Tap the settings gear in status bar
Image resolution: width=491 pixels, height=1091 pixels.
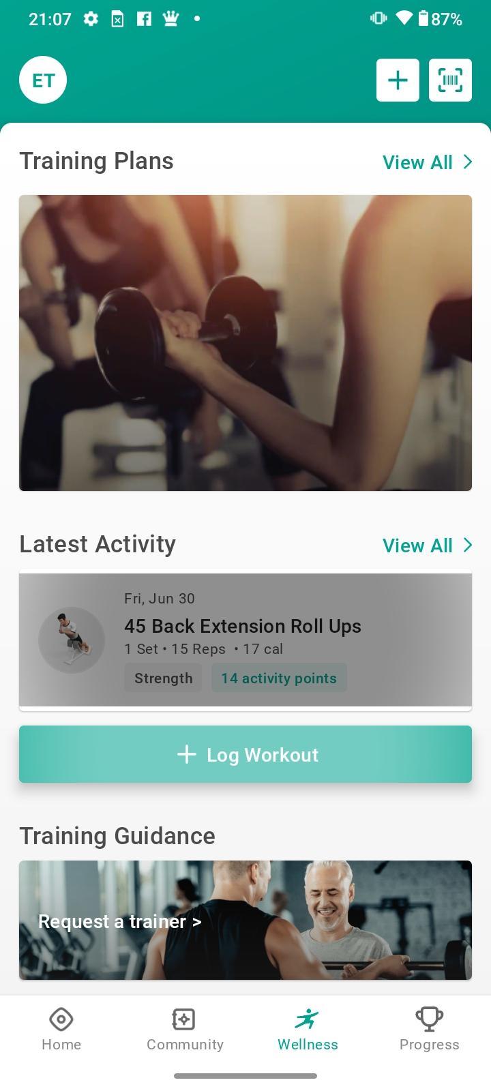click(x=91, y=19)
